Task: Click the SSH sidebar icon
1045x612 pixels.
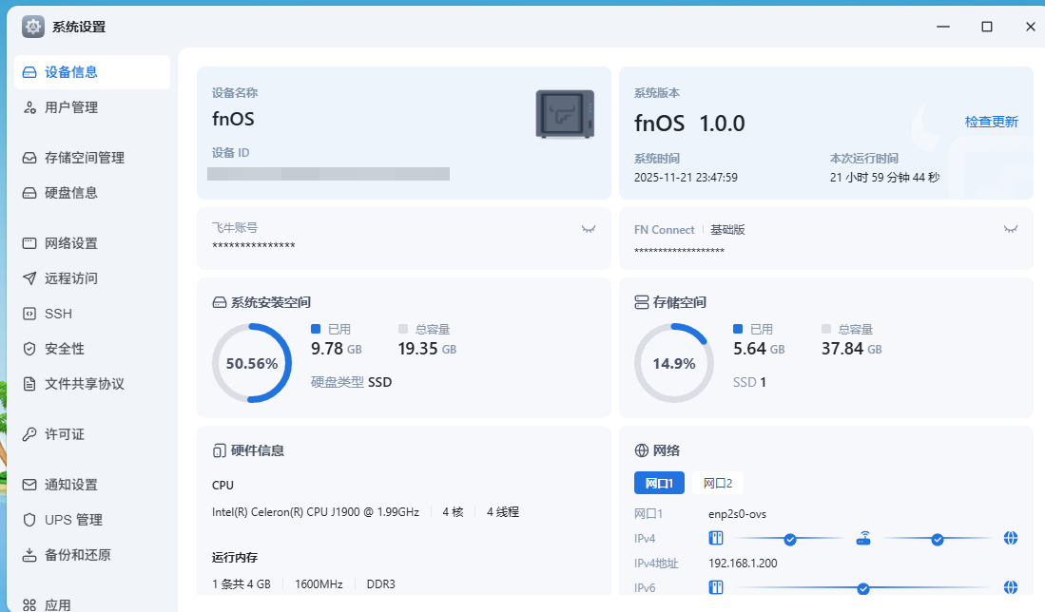Action: pyautogui.click(x=29, y=314)
